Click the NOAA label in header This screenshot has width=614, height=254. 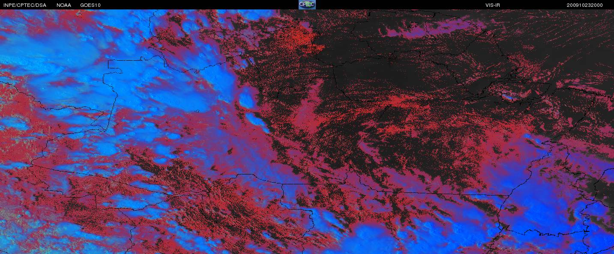[64, 5]
